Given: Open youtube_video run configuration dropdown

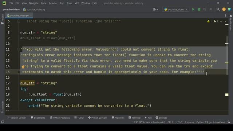Looking at the screenshot, I should [x=175, y=9].
